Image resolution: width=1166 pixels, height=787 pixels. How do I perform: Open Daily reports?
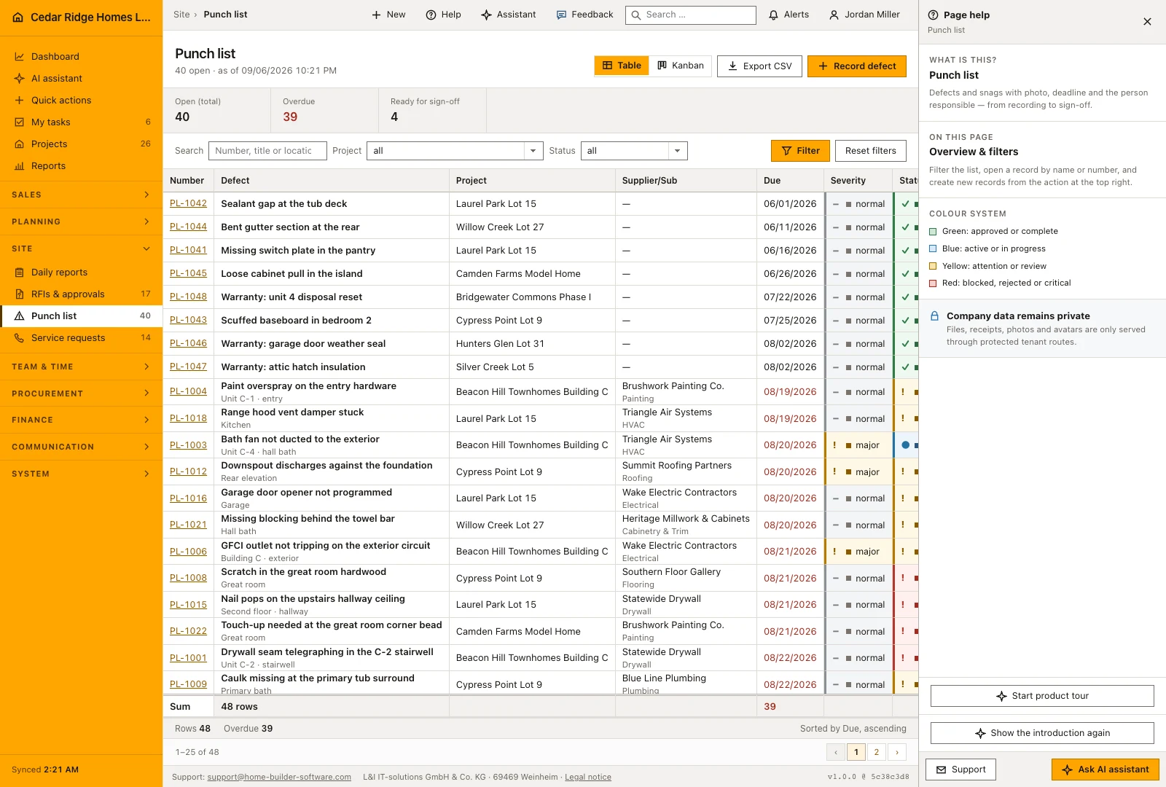81,272
